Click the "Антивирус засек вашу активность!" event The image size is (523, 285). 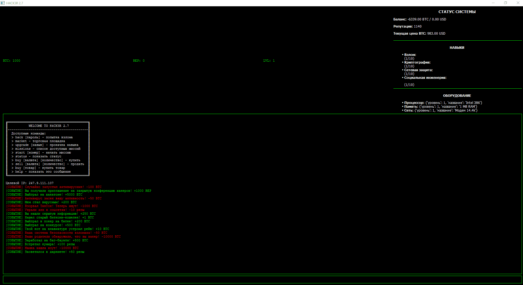(x=54, y=198)
